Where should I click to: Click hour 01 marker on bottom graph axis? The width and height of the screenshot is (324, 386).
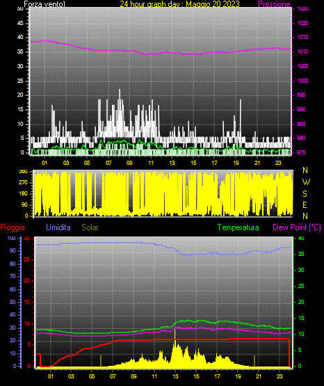pos(51,376)
